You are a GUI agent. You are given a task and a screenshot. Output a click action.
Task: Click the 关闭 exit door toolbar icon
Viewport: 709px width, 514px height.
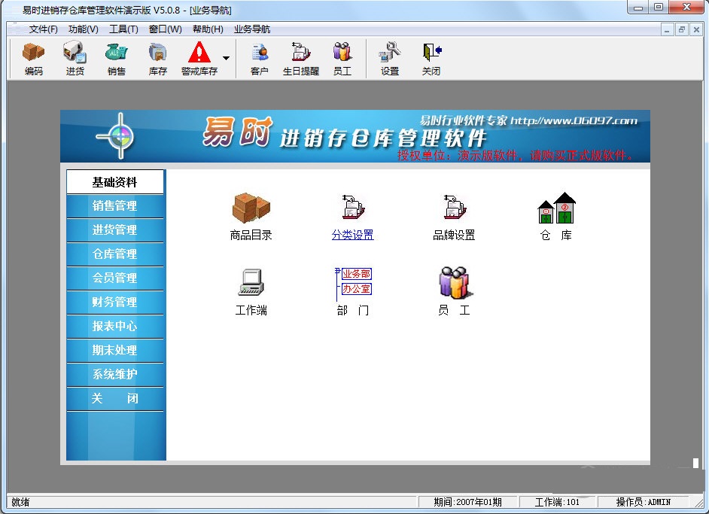431,58
